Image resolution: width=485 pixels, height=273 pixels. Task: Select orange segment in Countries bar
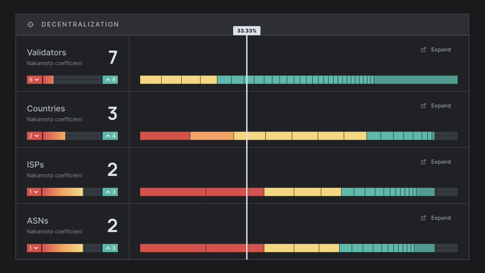pos(212,136)
